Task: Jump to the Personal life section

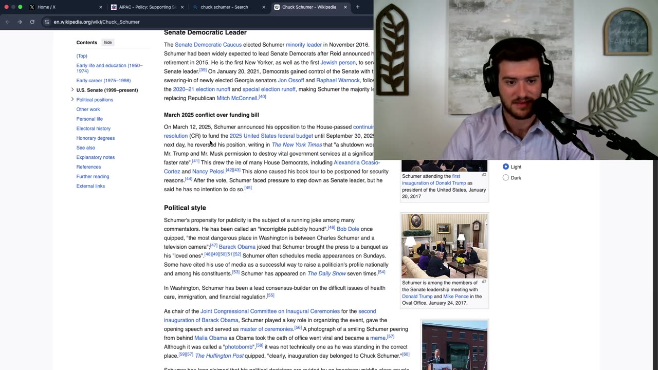Action: tap(89, 119)
